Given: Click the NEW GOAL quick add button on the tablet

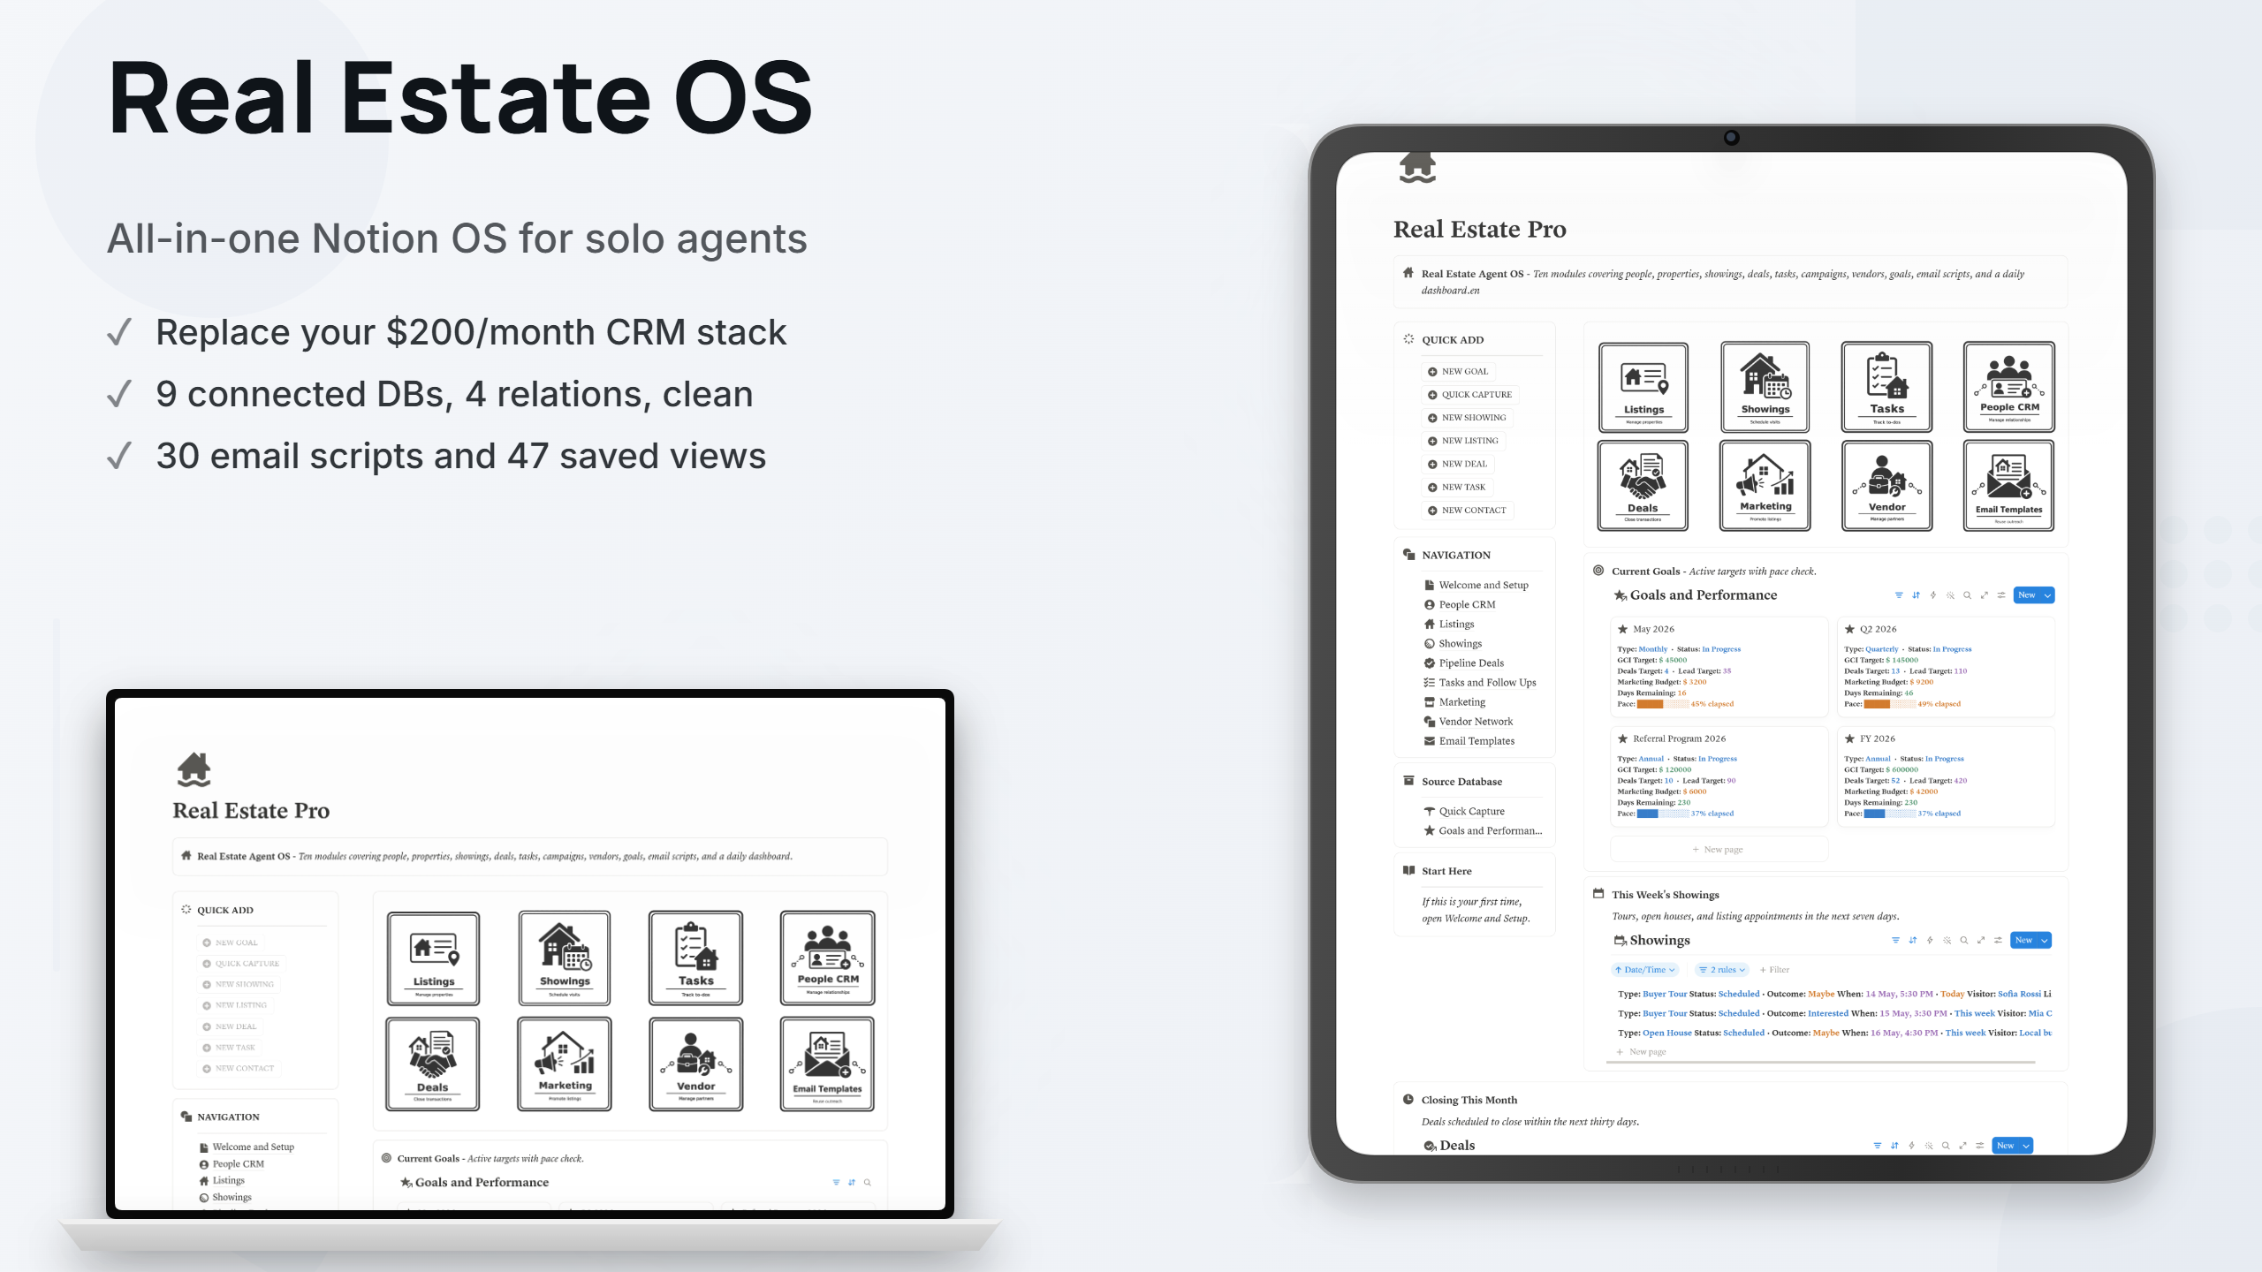Looking at the screenshot, I should pos(1458,371).
